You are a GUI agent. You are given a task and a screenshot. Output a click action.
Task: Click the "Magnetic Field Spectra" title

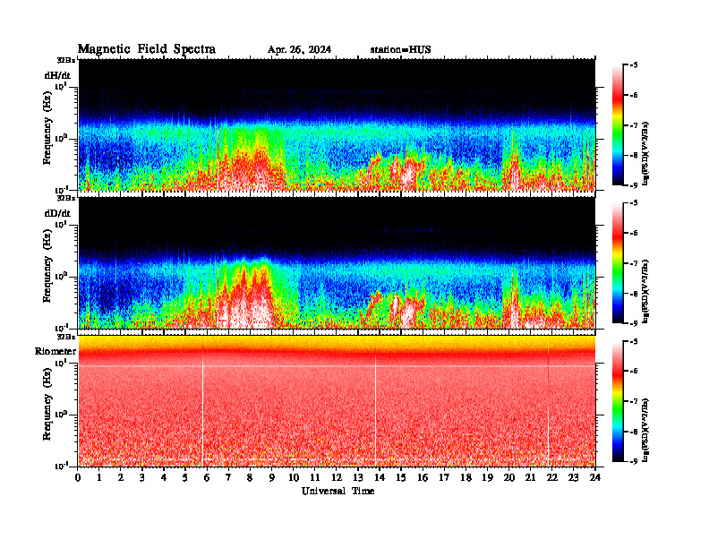147,49
